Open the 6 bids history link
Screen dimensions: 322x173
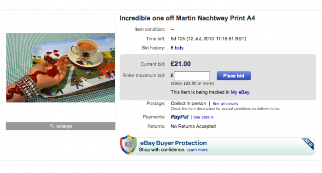pyautogui.click(x=177, y=48)
